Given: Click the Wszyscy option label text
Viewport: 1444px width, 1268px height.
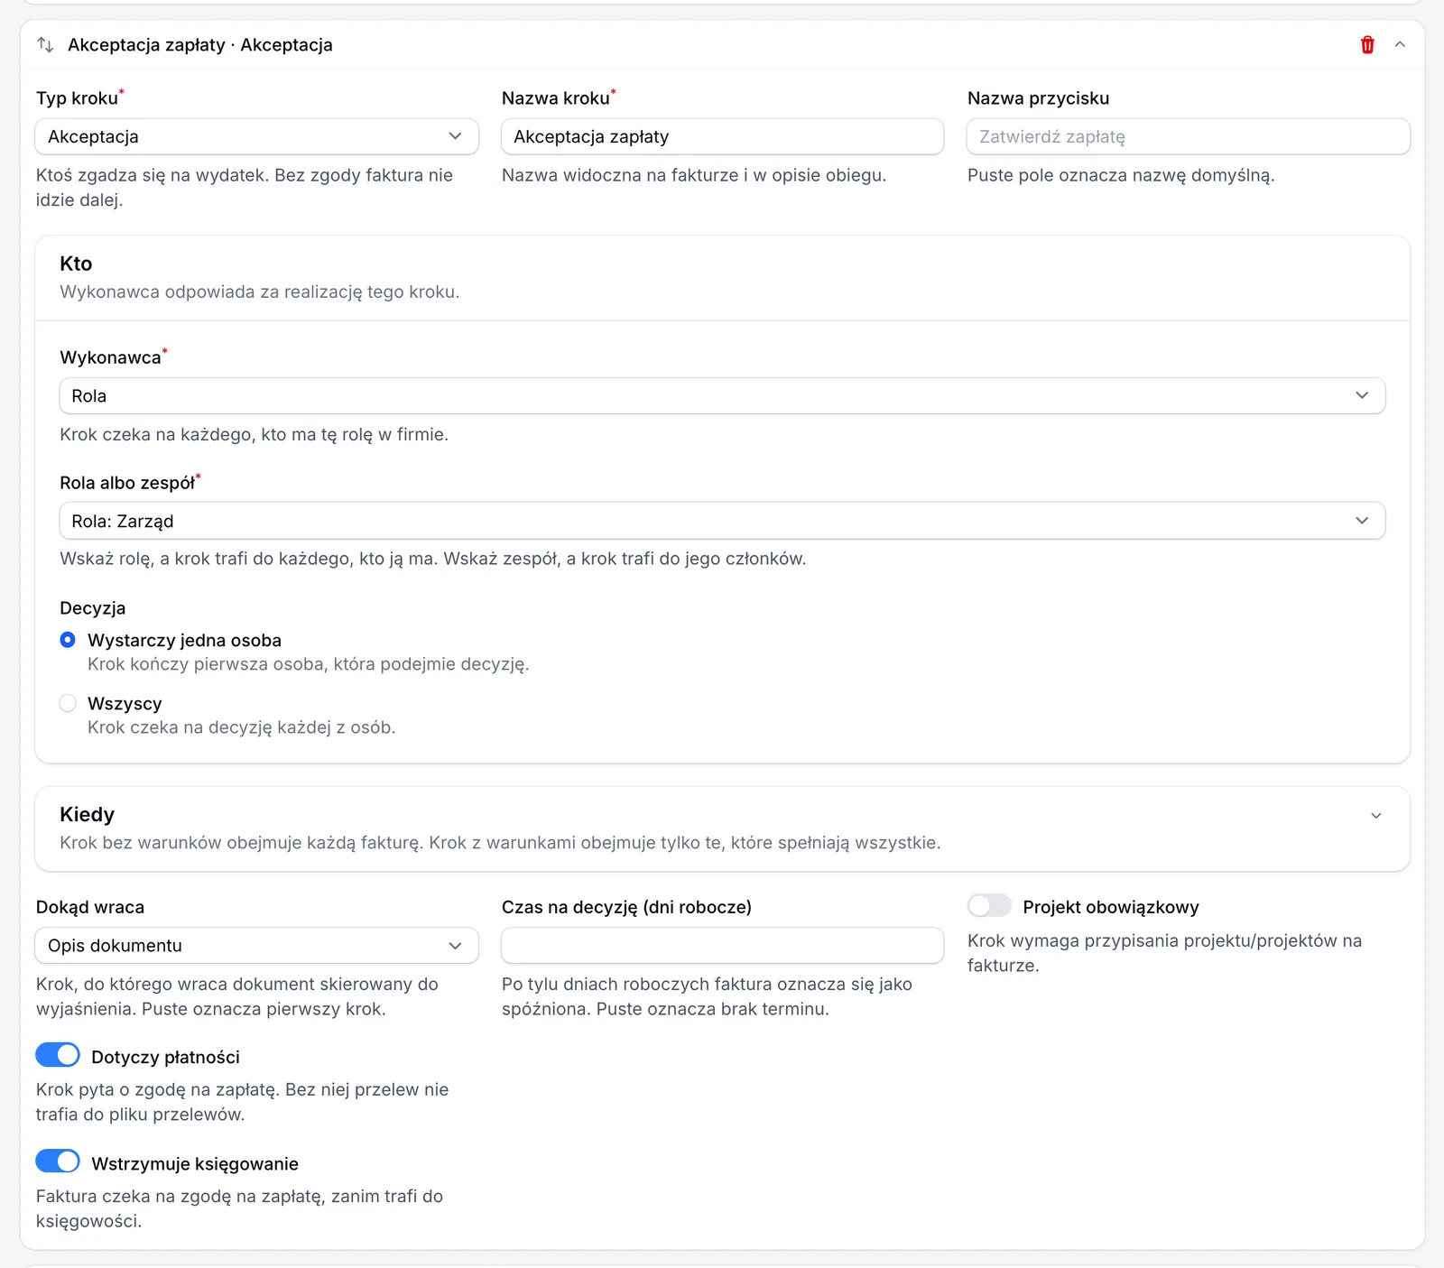Looking at the screenshot, I should tap(125, 703).
